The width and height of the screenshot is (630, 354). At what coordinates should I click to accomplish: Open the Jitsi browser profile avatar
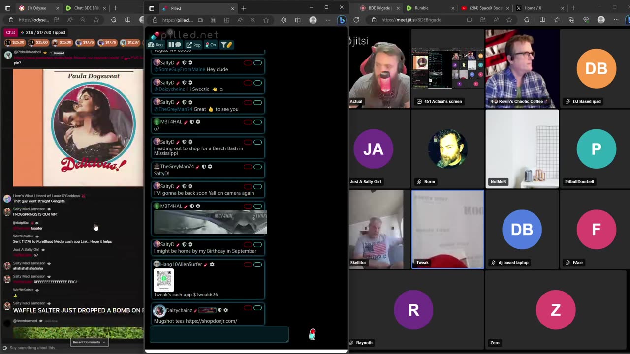click(601, 20)
